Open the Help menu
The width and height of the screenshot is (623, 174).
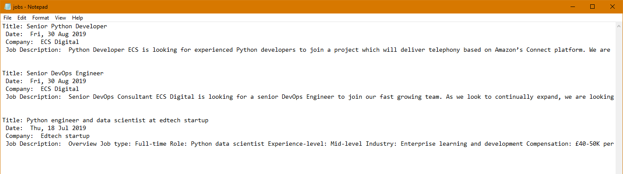point(77,18)
